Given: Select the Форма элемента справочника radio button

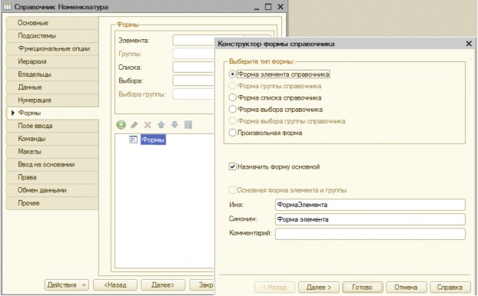Looking at the screenshot, I should coord(232,74).
